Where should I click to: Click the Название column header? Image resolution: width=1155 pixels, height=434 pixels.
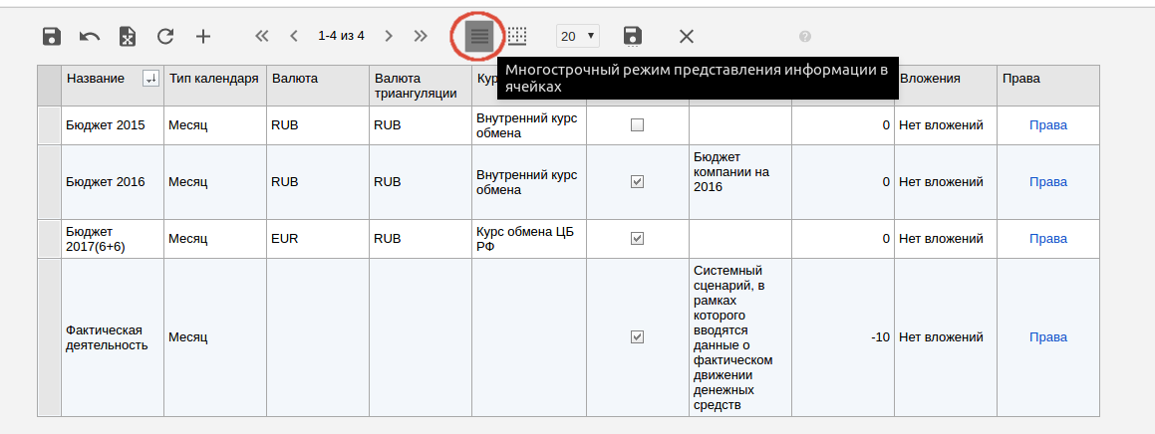coord(113,86)
